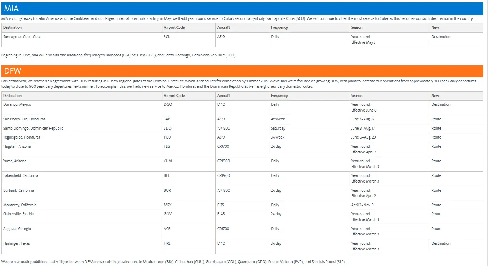The width and height of the screenshot is (490, 266).
Task: Click the Harlingen, Texas destination cell
Action: click(17, 244)
